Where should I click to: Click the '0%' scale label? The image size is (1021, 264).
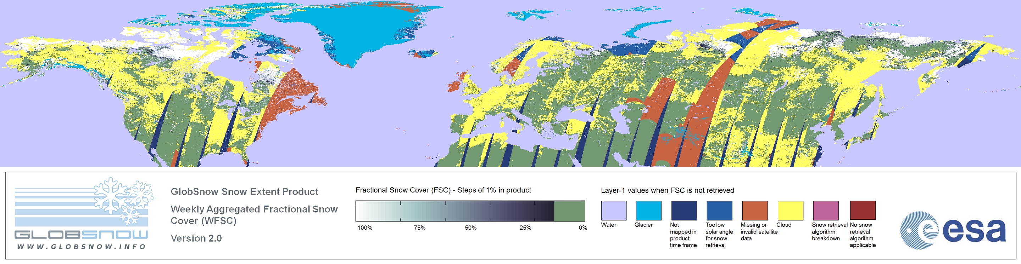point(582,228)
